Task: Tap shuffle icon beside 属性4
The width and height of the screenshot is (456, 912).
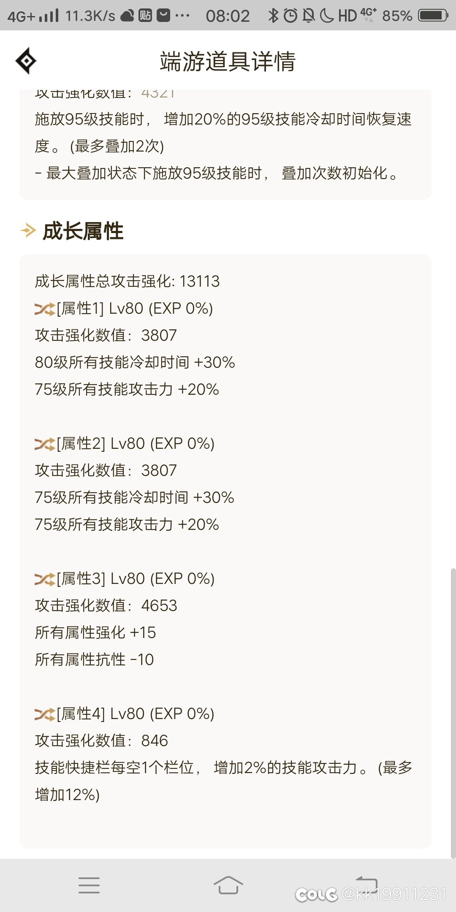Action: tap(45, 714)
